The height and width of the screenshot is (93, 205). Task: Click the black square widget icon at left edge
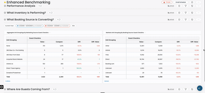pyautogui.click(x=2, y=87)
